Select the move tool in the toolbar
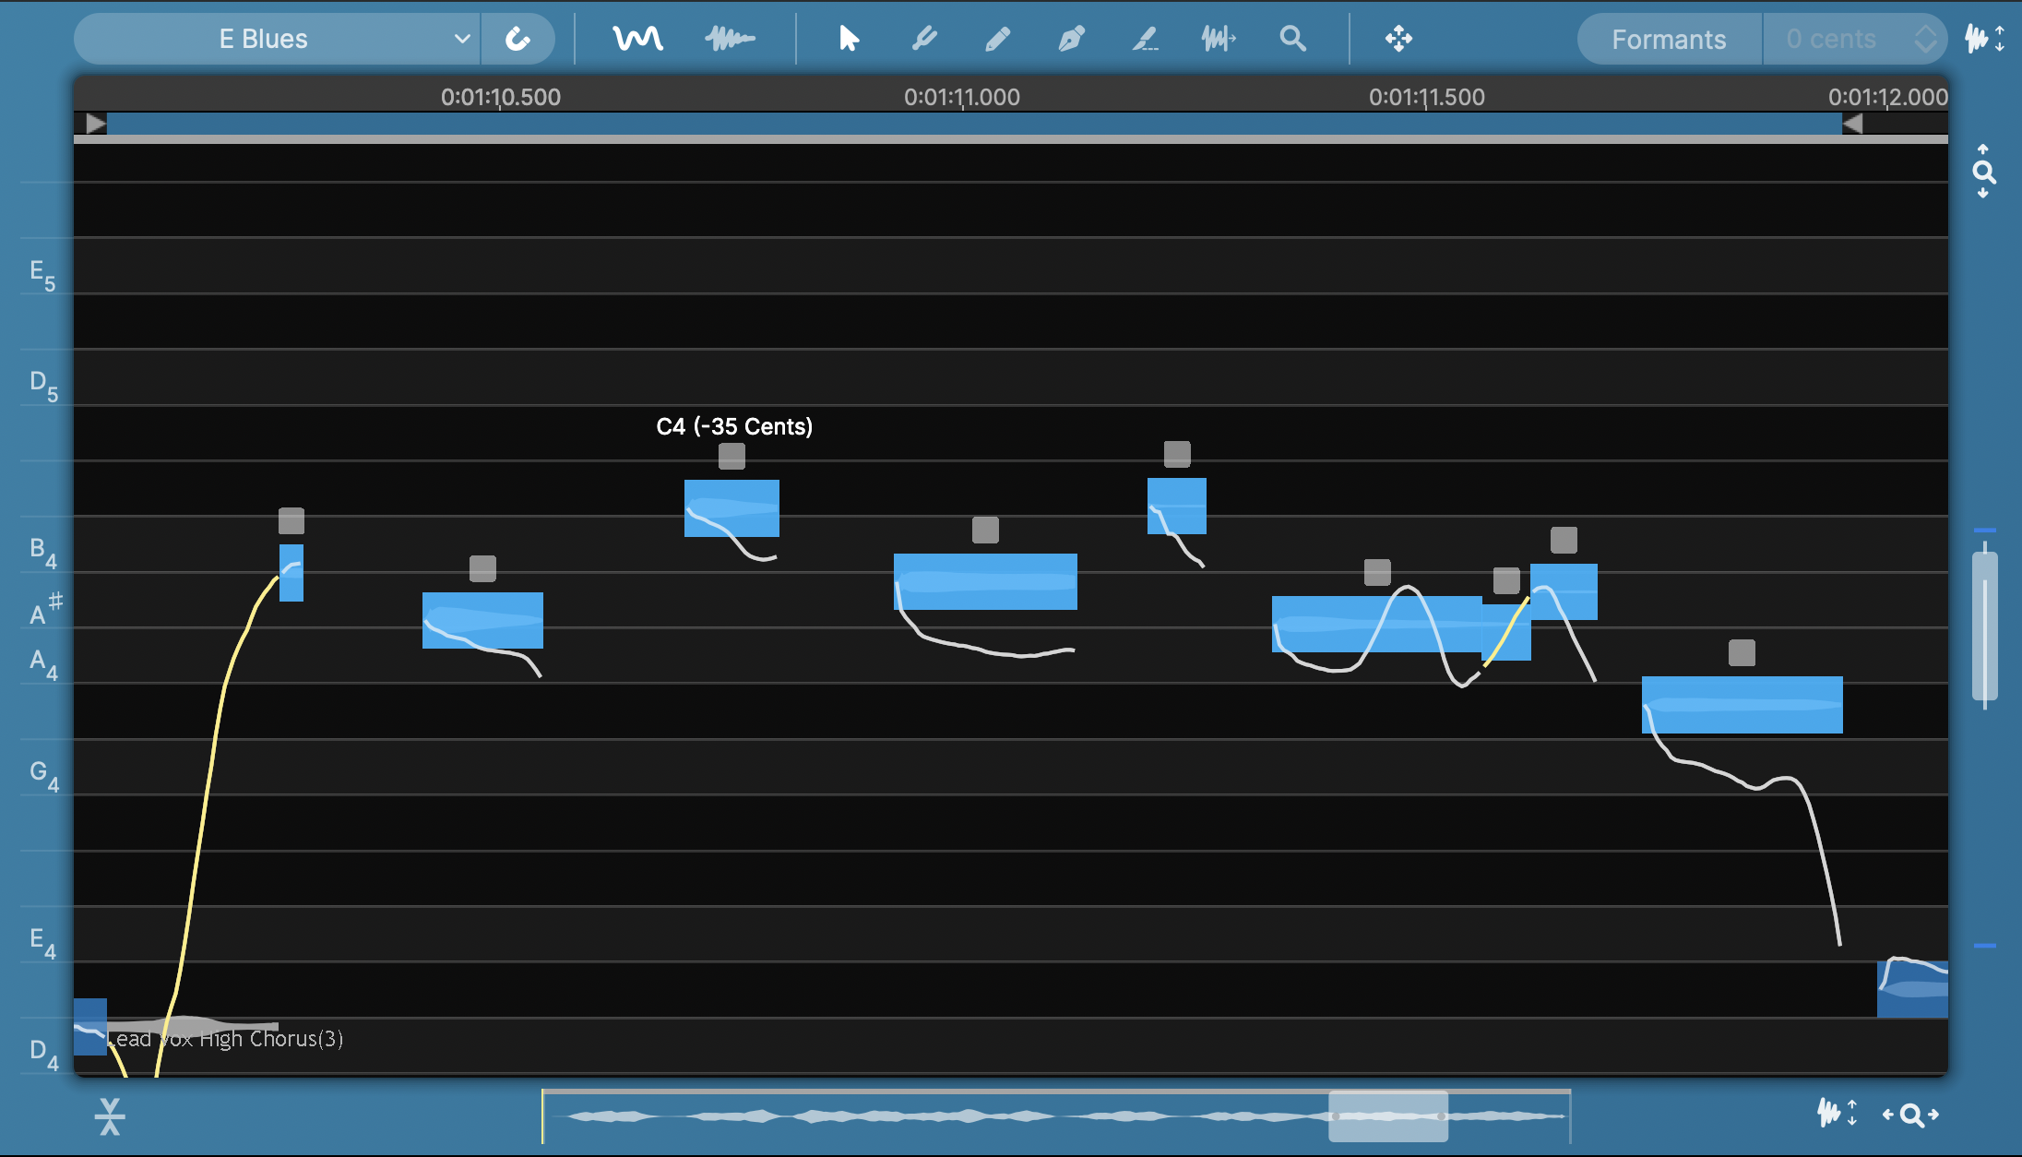2022x1157 pixels. tap(1399, 39)
